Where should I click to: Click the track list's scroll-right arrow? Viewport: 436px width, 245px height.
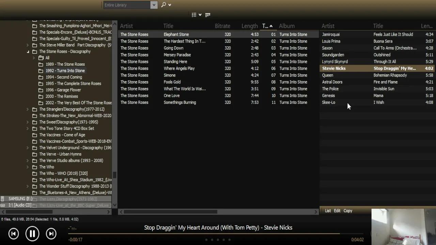tap(316, 212)
